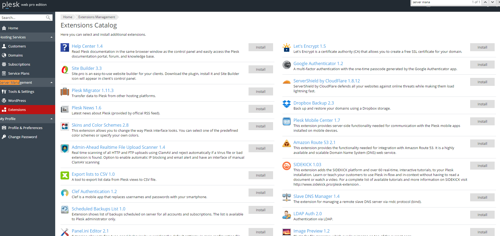The width and height of the screenshot is (500, 236).
Task: Click the Skins and Color Schemes icon
Action: tap(65, 126)
